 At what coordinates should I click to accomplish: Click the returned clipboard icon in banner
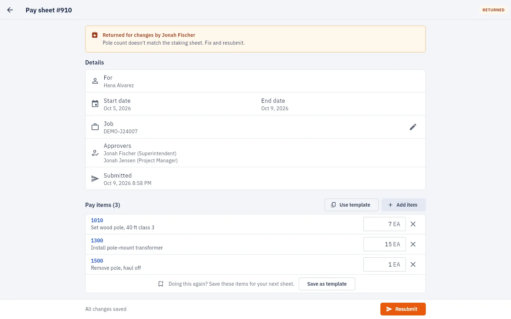coord(95,35)
